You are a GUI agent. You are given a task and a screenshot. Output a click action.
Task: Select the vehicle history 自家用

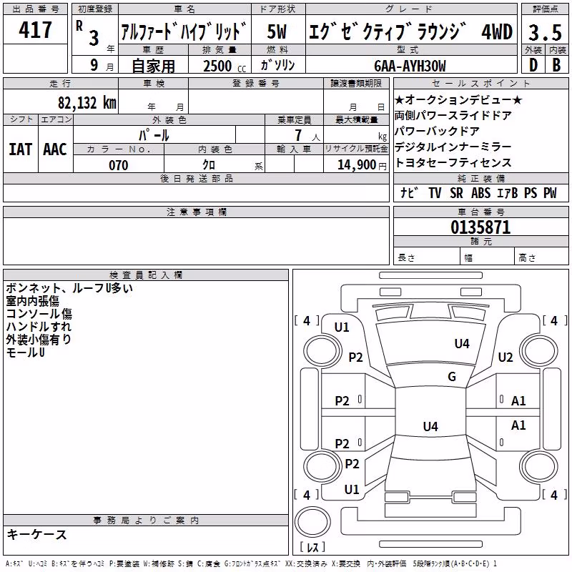tap(153, 66)
